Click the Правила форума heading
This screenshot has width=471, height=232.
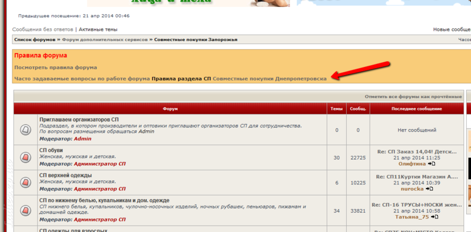click(x=41, y=55)
